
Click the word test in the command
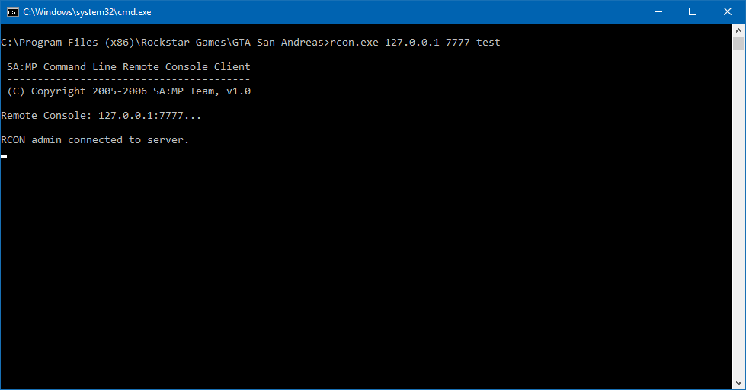point(488,43)
